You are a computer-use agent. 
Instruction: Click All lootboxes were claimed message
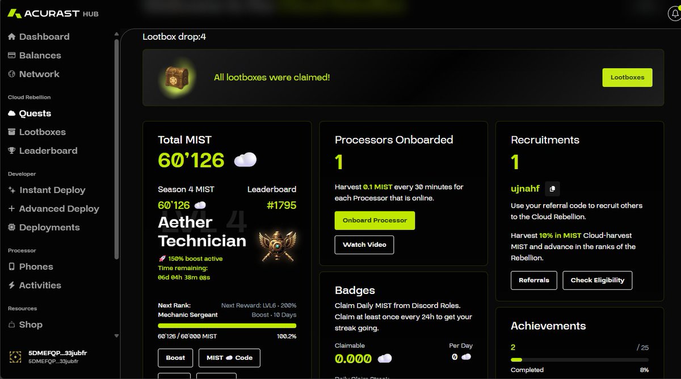click(x=272, y=78)
